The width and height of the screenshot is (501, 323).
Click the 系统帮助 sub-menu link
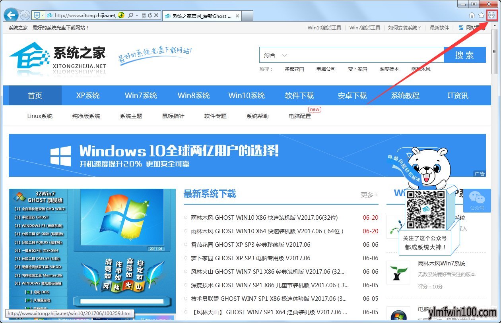[258, 116]
